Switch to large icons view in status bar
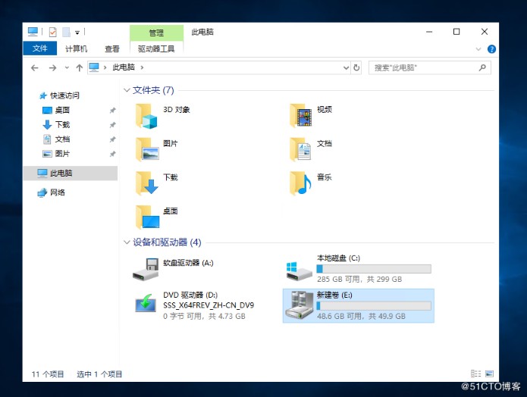Screen dimensions: 527x397 [489, 374]
